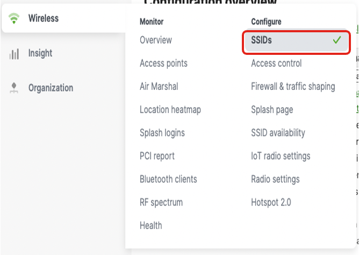This screenshot has width=359, height=255.
Task: Open Air Marshal from Monitor menu
Action: tap(159, 87)
